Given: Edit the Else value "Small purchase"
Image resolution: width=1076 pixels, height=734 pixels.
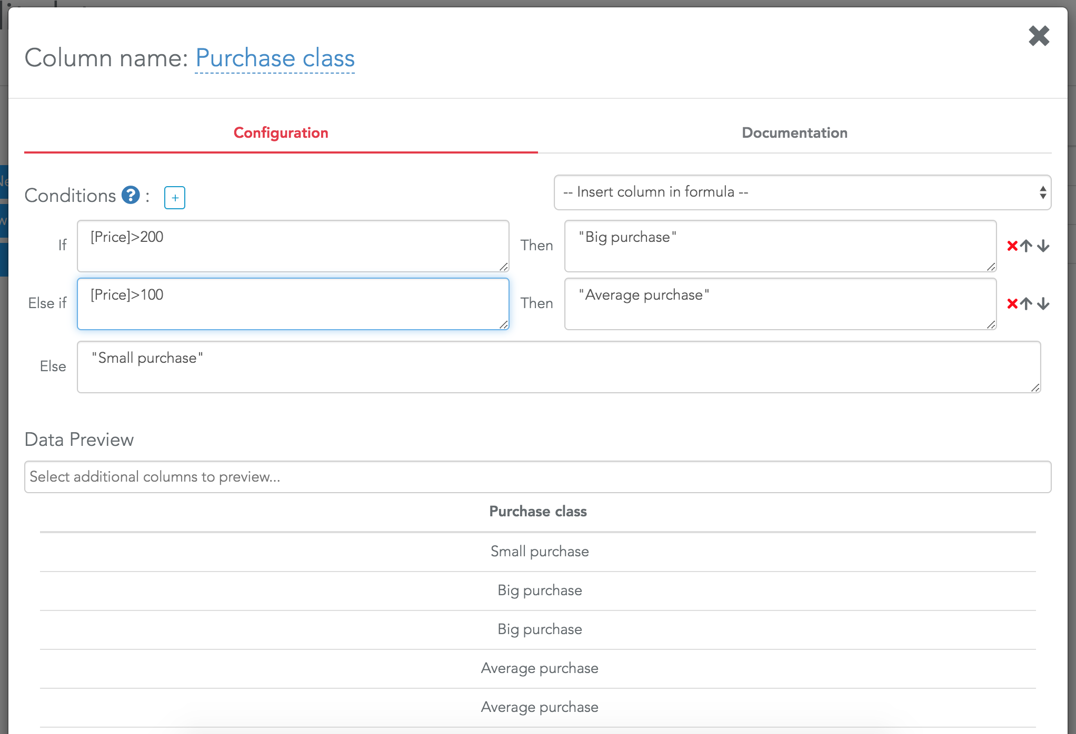Looking at the screenshot, I should 559,367.
